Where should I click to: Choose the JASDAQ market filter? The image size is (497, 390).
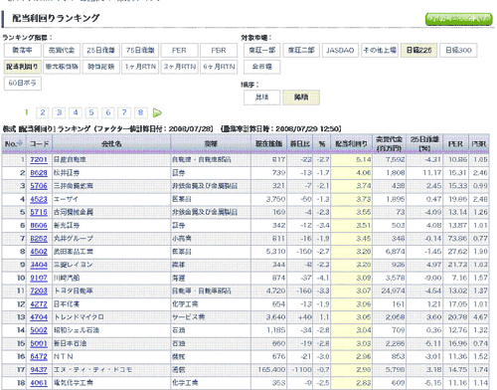pos(340,51)
